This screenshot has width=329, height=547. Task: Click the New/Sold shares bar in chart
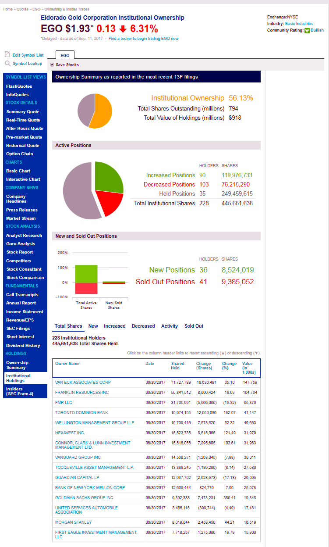pyautogui.click(x=114, y=283)
